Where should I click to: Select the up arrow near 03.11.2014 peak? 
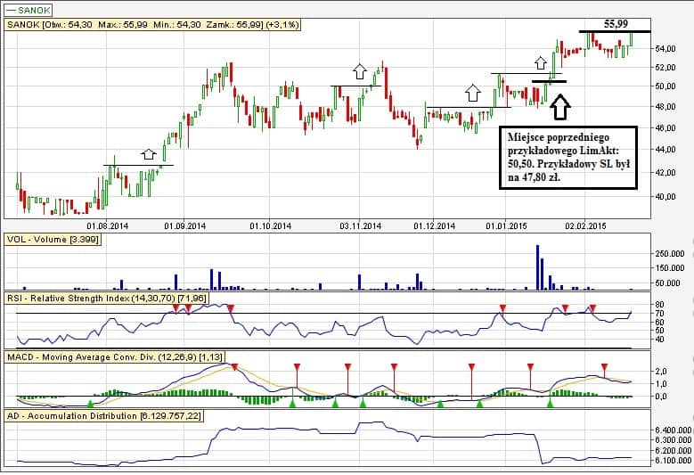(359, 71)
